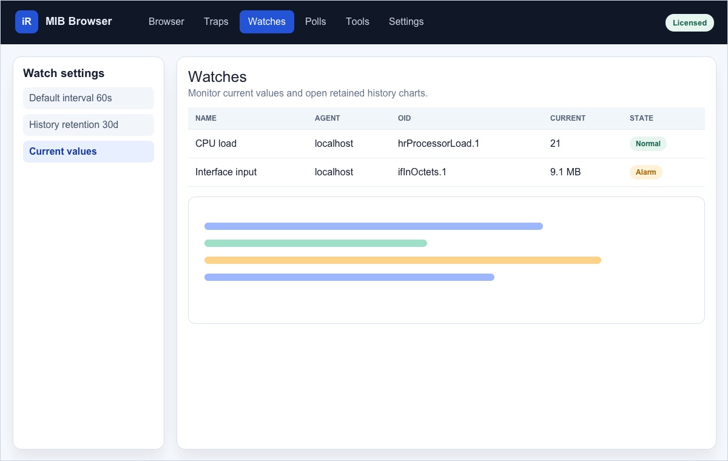The width and height of the screenshot is (728, 461).
Task: Select History retention 30d setting
Action: coord(89,125)
